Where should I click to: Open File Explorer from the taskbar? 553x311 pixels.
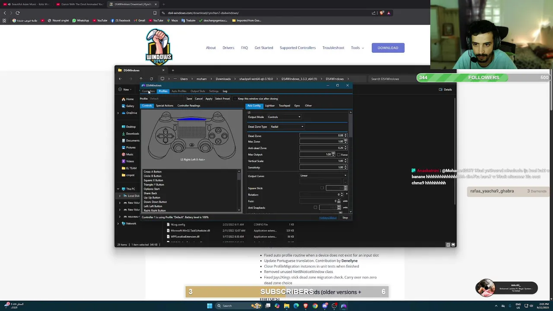coord(286,306)
